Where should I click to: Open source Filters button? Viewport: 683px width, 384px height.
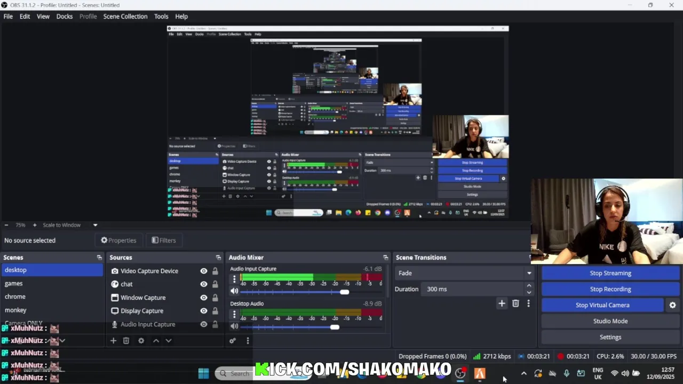tap(164, 241)
